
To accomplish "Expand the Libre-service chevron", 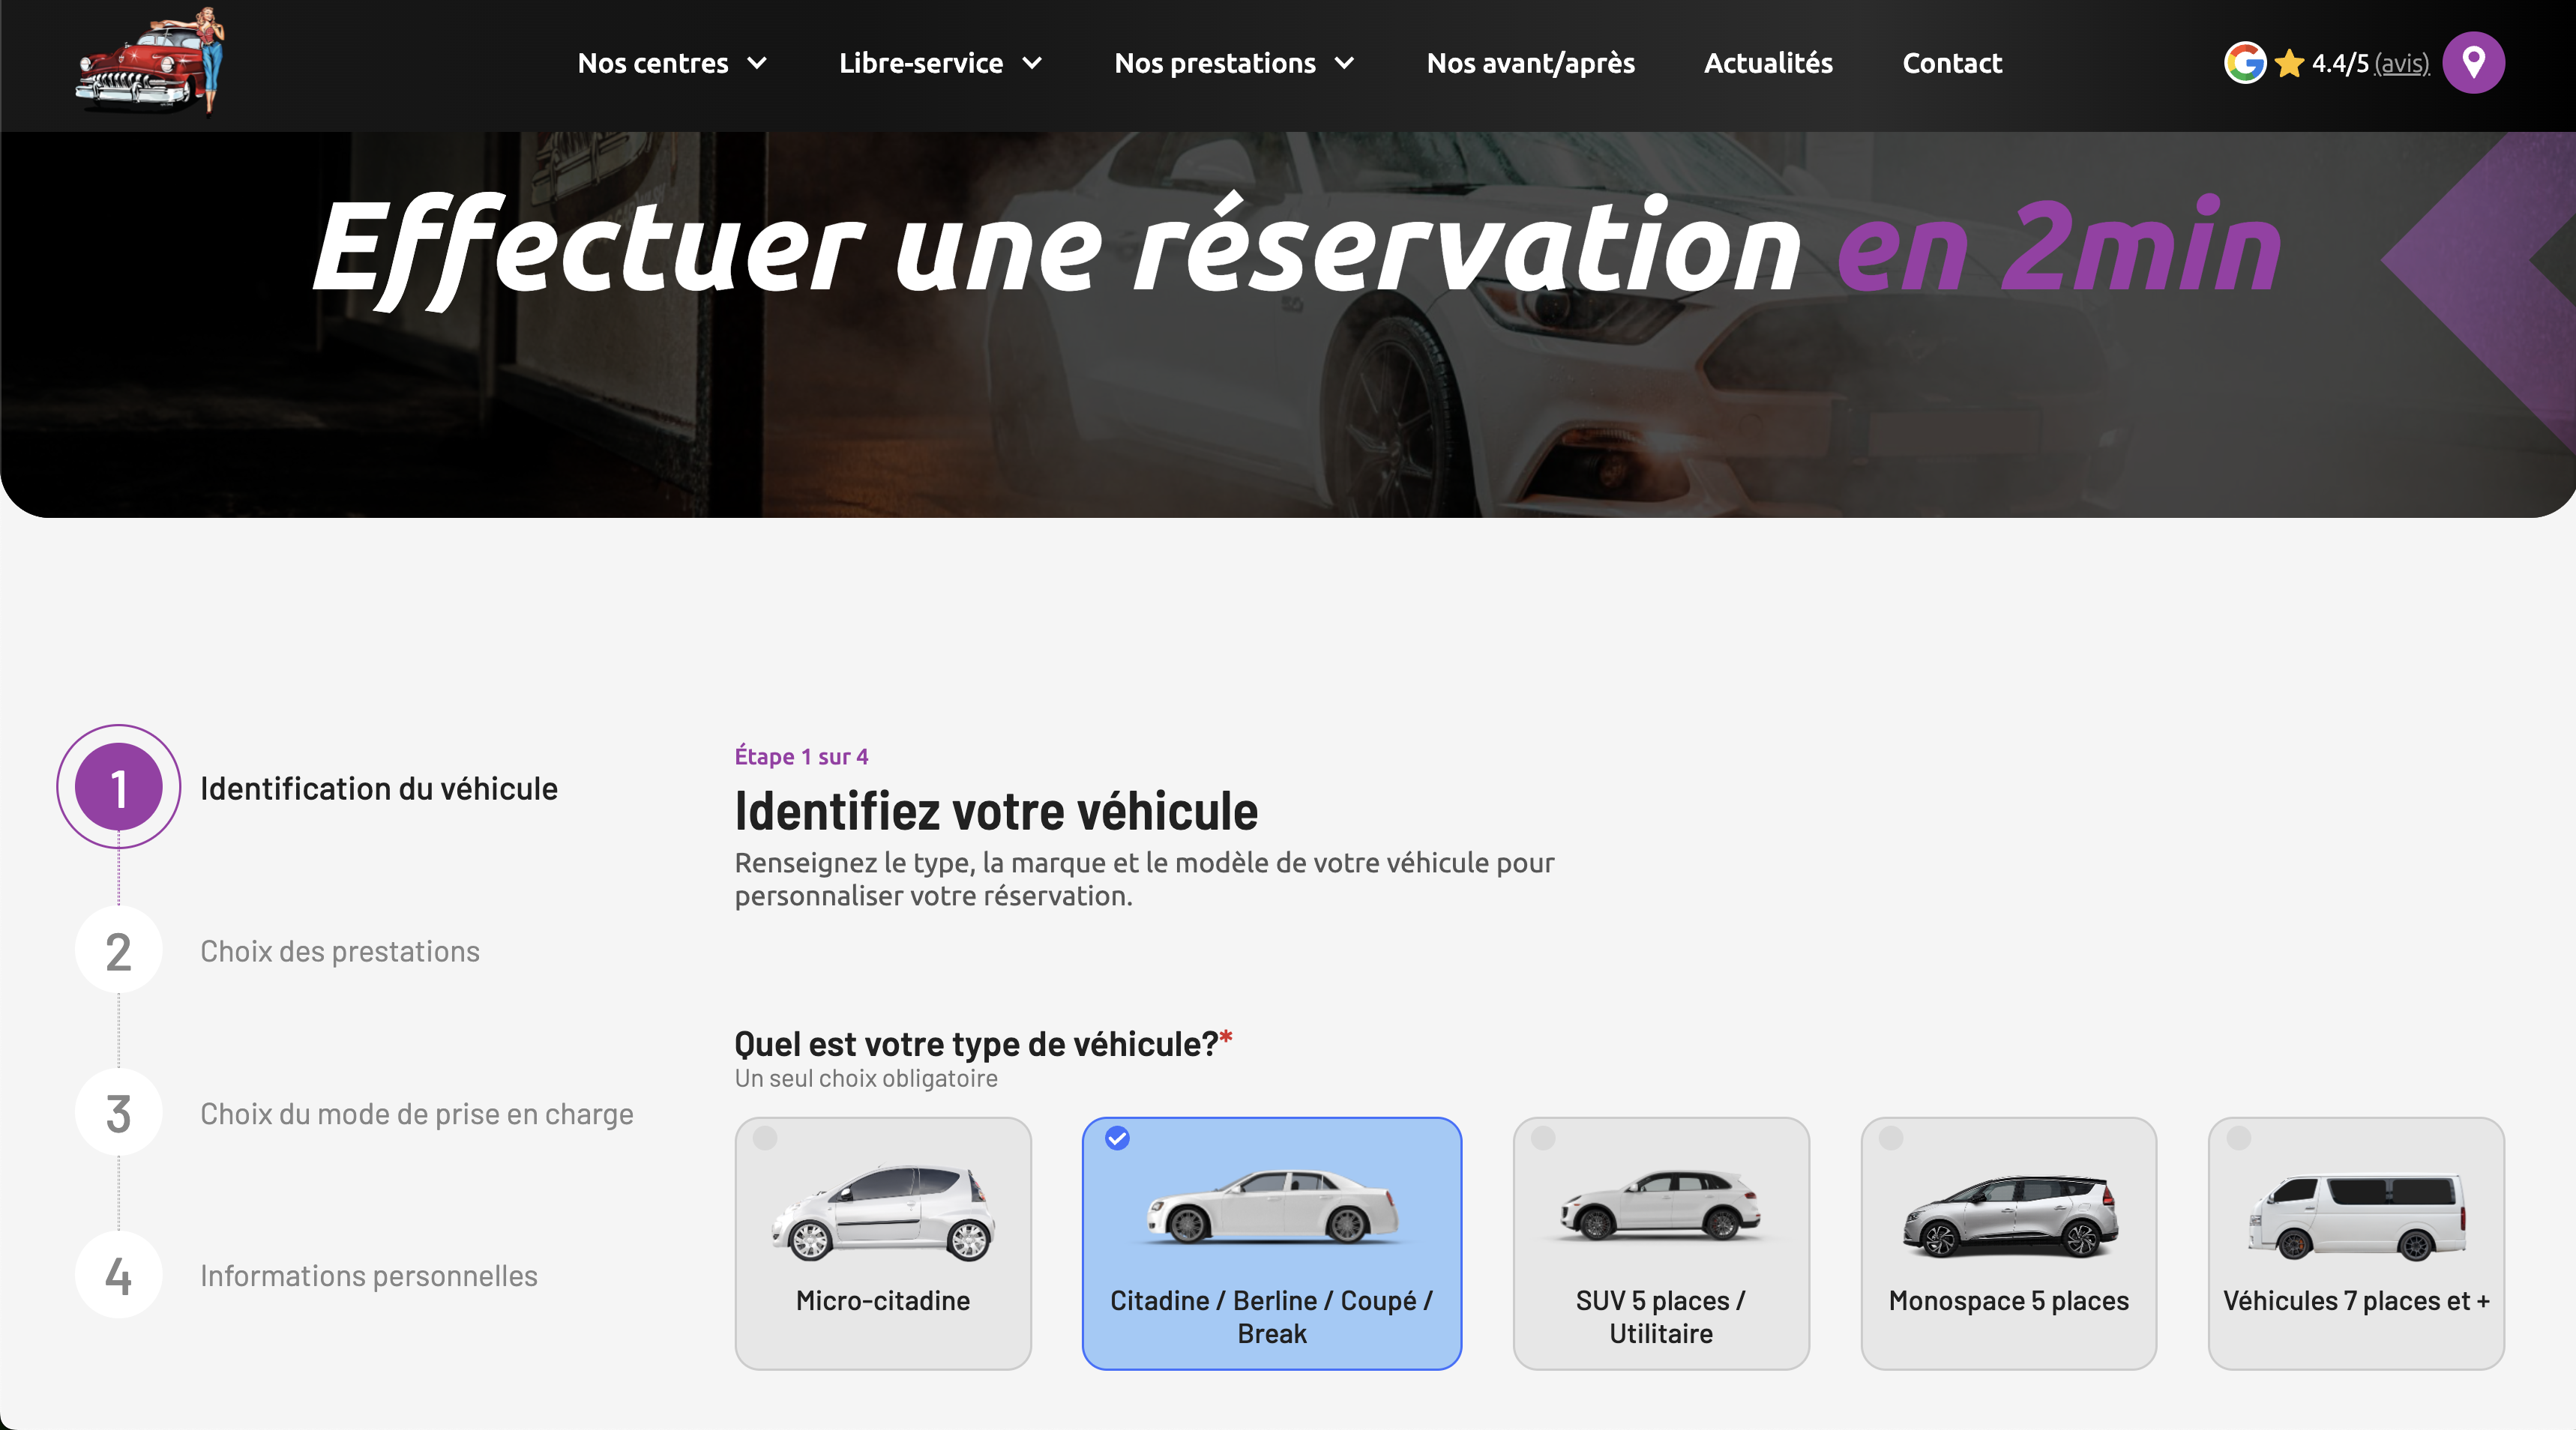I will pyautogui.click(x=1032, y=64).
